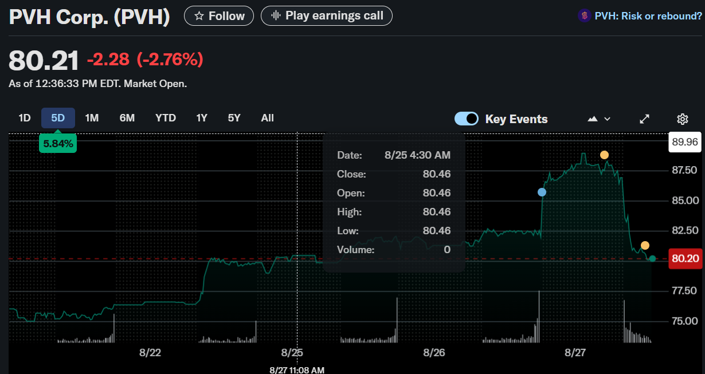705x374 pixels.
Task: Open the chart type dropdown
Action: [x=599, y=119]
